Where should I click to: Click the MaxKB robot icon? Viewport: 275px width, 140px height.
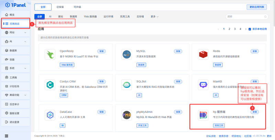(203, 84)
